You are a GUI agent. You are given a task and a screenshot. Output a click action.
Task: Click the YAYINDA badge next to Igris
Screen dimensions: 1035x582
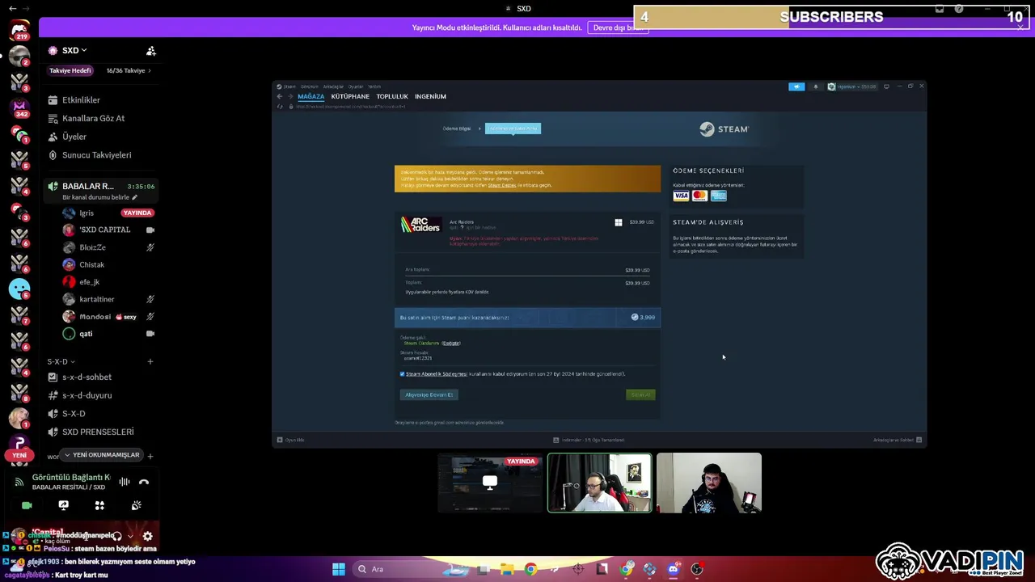coord(137,213)
